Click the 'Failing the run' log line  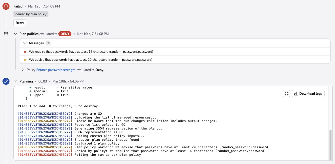(x=108, y=155)
